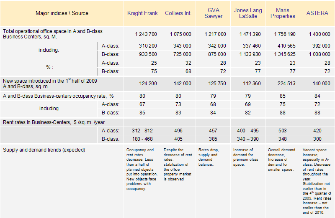The width and height of the screenshot is (335, 218).
Task: Select new space value 224 513
Action: (x=286, y=84)
